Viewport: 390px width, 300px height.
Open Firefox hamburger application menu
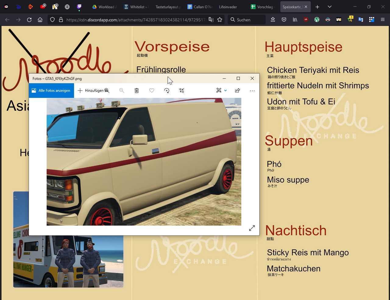tap(383, 20)
